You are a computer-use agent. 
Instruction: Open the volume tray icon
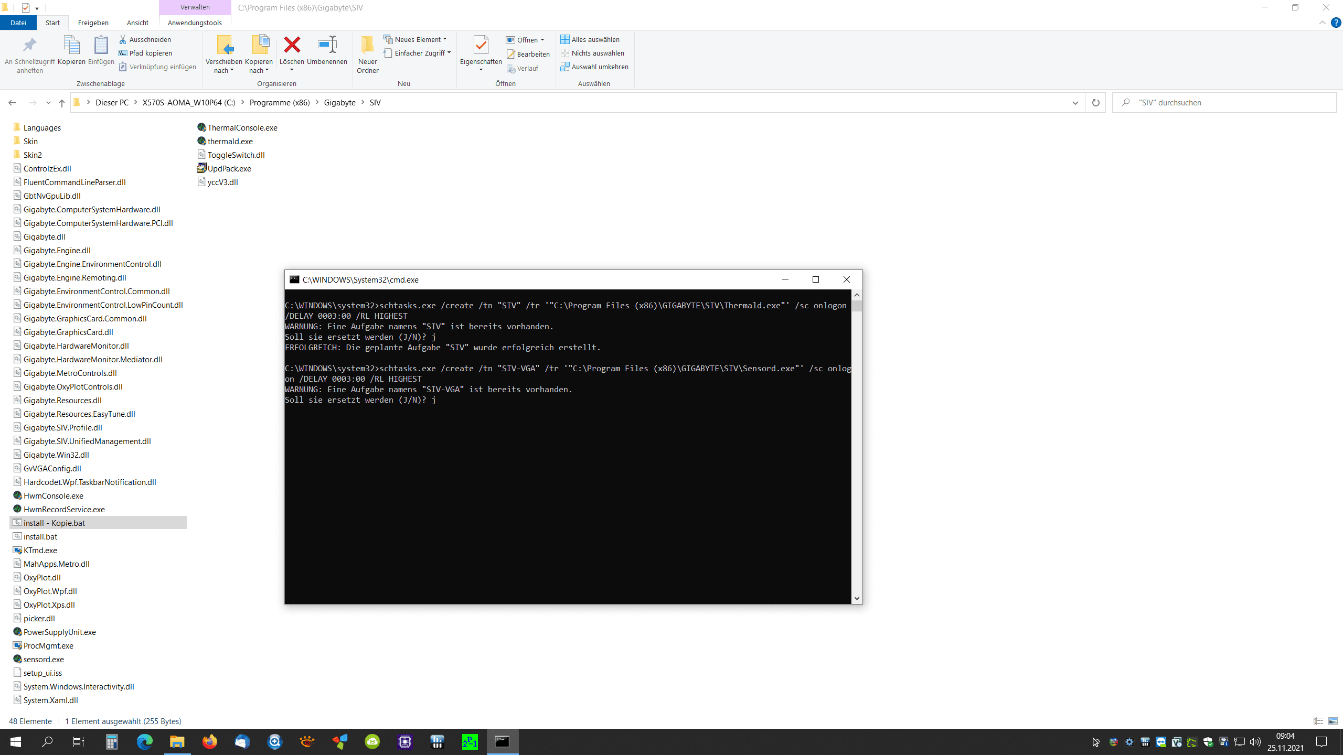[x=1255, y=742]
